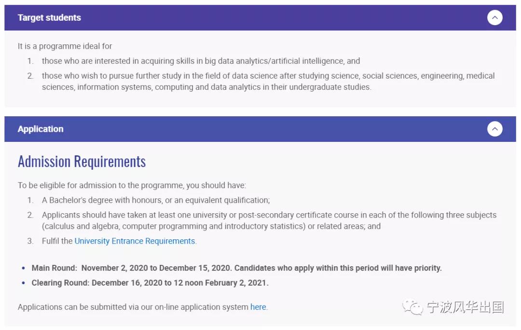
Task: Click the 'To be eligible for admission' sentence
Action: (132, 185)
